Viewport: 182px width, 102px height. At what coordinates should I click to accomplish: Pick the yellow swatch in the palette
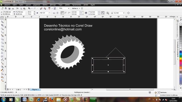(181, 59)
